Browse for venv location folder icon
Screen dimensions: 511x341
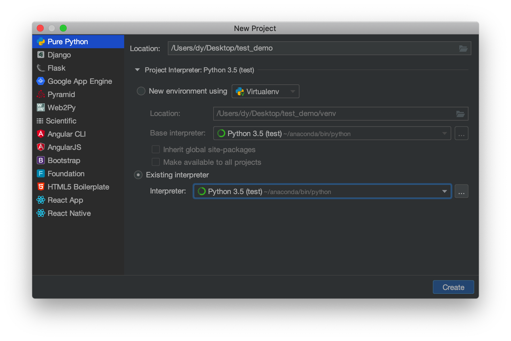tap(460, 114)
